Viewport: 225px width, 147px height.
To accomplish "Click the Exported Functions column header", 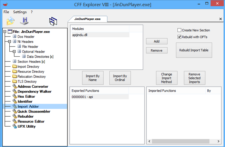I will pos(99,91).
